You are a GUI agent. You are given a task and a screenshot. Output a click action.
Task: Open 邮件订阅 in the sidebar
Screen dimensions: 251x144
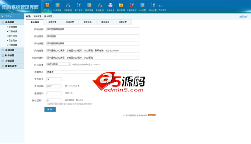coord(13,36)
